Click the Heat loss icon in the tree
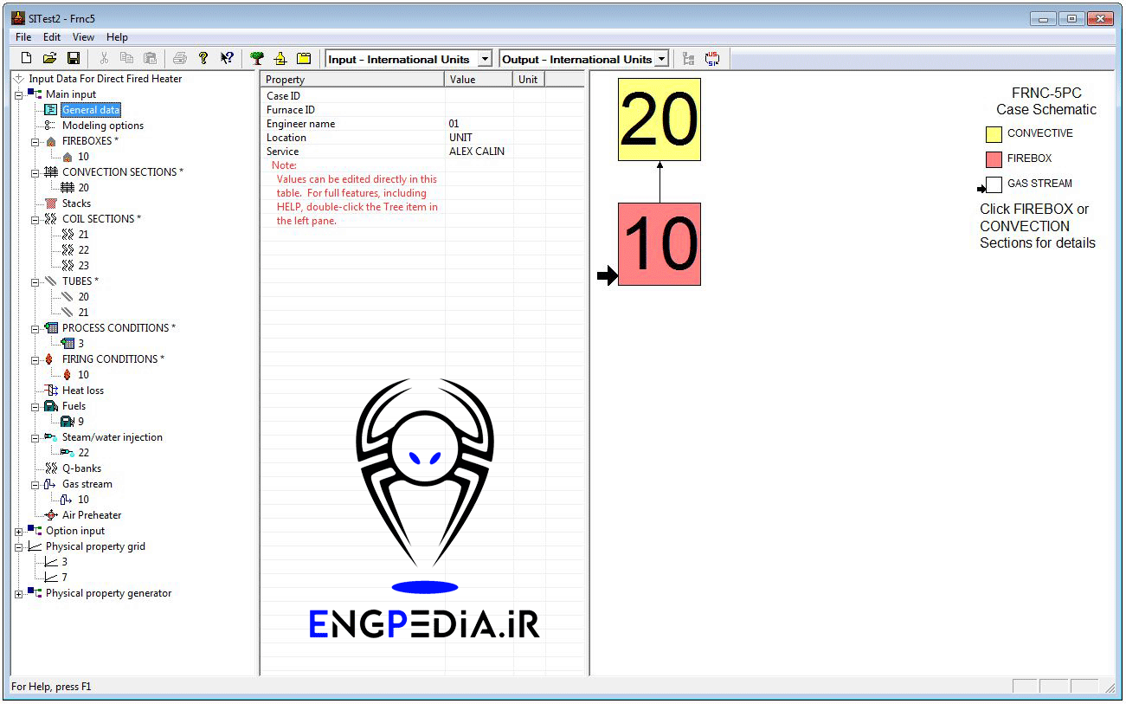This screenshot has width=1126, height=704. click(x=51, y=391)
